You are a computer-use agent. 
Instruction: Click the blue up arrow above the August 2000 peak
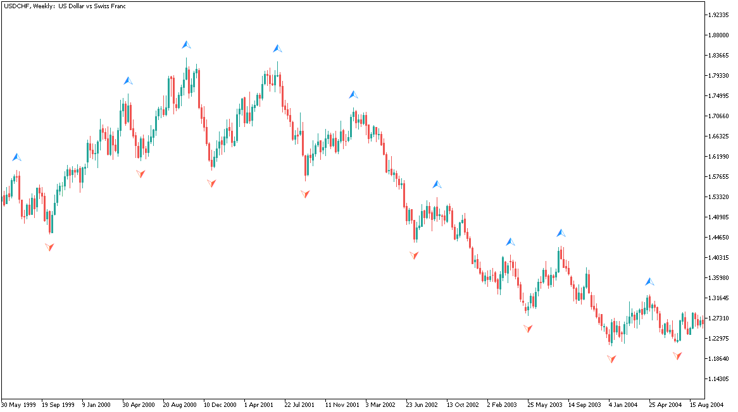click(x=187, y=45)
